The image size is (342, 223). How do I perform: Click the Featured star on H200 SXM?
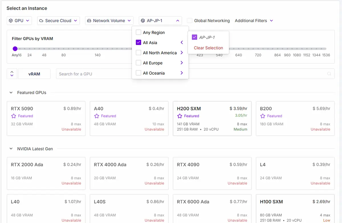[x=180, y=116]
